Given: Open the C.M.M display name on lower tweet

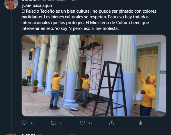Looking at the screenshot, I should (x=28, y=134).
